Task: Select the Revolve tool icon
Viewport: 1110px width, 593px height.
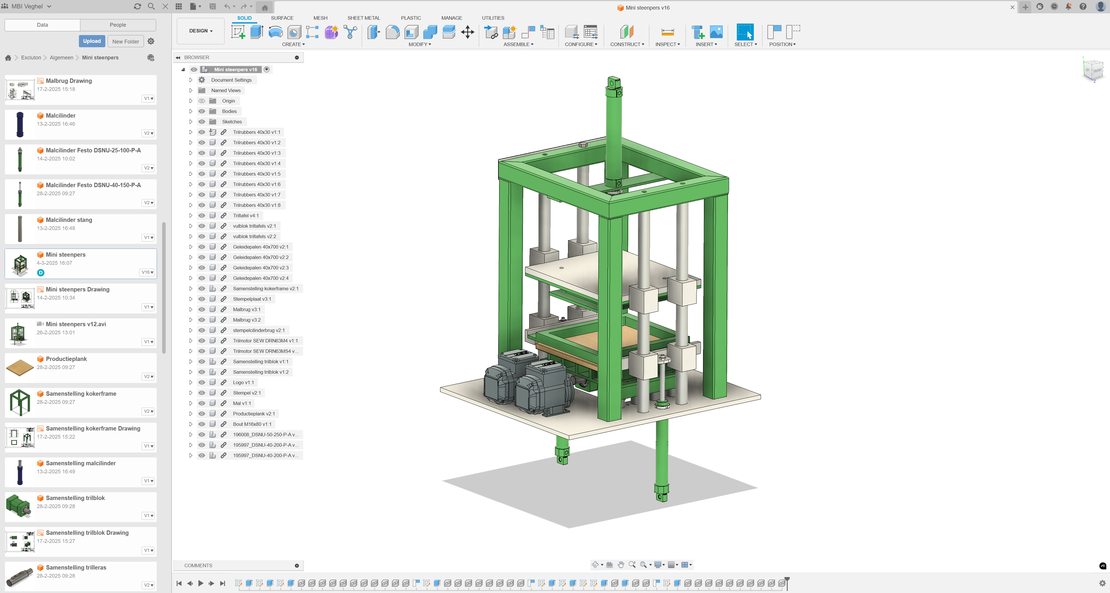Action: [275, 32]
